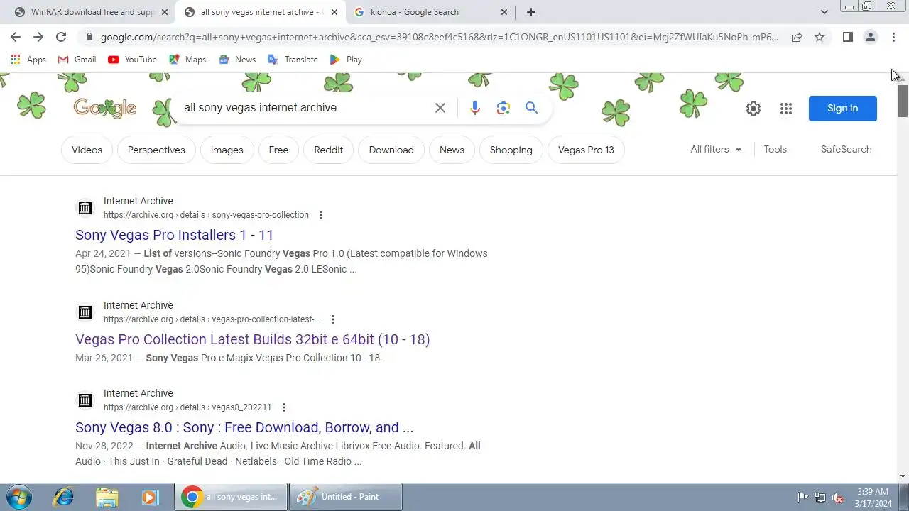Open Windows Media Player from taskbar

point(150,497)
